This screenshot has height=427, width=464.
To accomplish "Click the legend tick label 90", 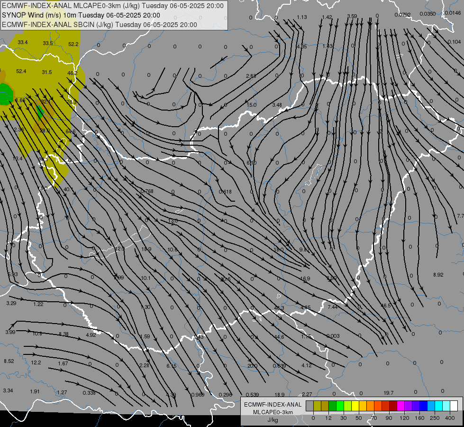I will point(389,418).
